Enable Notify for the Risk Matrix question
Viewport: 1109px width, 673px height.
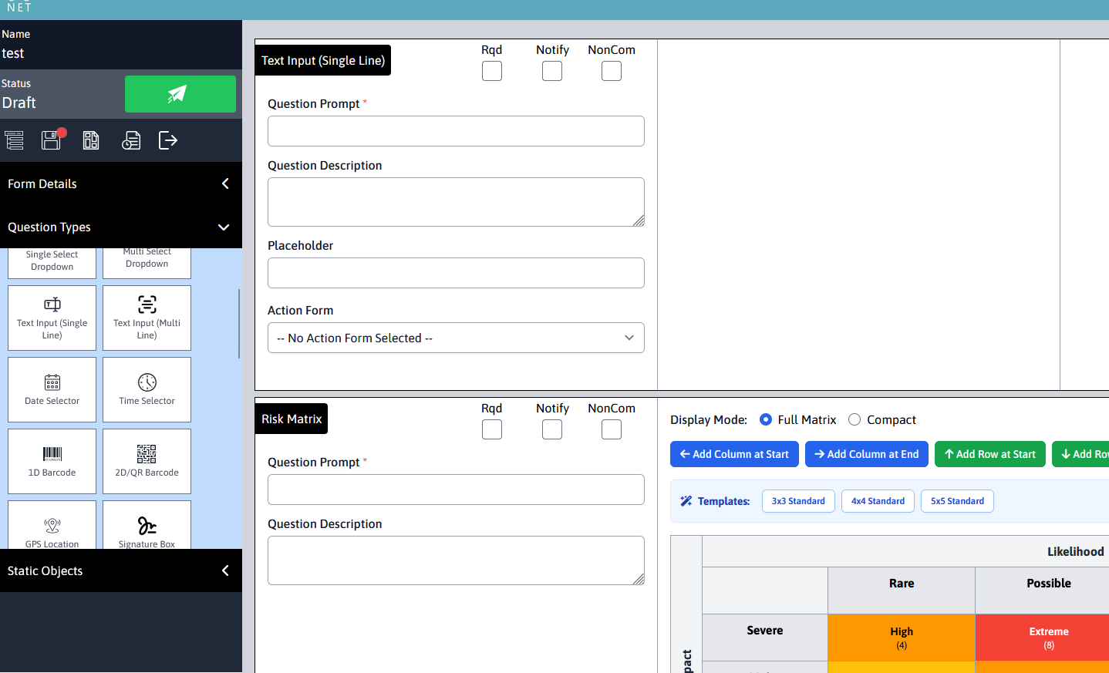(x=552, y=429)
